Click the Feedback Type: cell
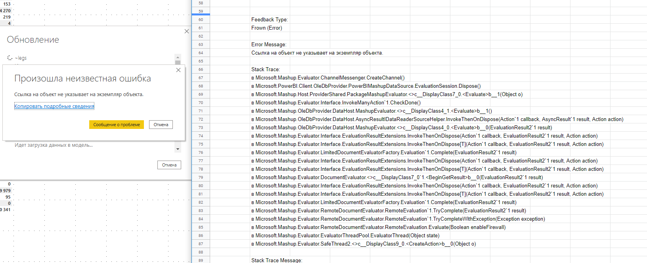Image resolution: width=647 pixels, height=263 pixels. click(270, 19)
